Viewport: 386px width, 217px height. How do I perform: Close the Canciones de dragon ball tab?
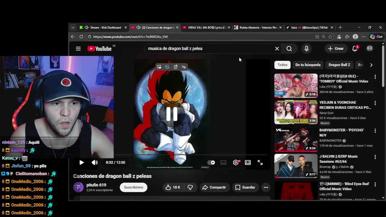click(177, 27)
